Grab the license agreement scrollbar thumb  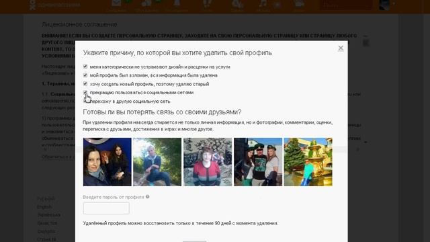pyautogui.click(x=365, y=42)
